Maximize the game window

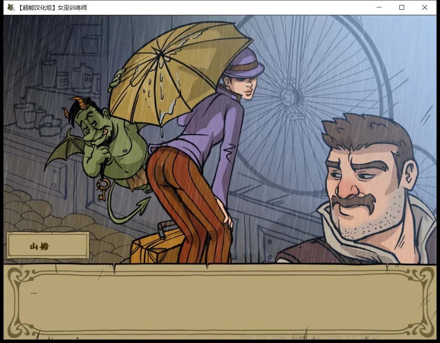click(401, 7)
